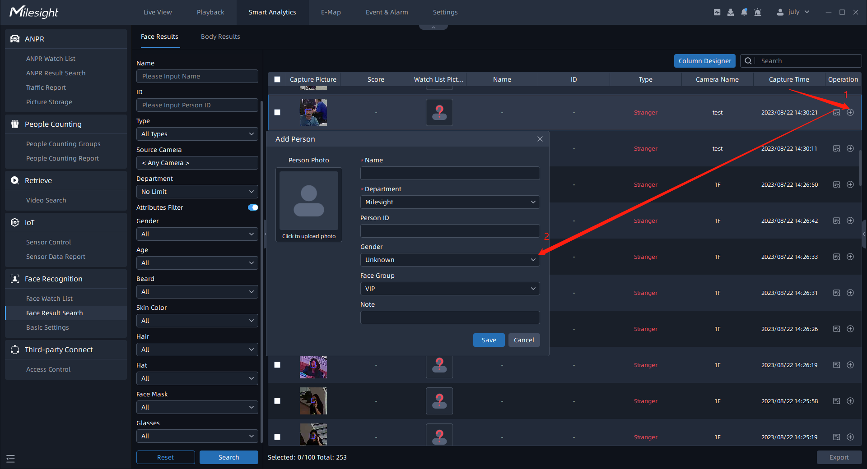Open the july user account menu
Screen dimensions: 867x469
tap(793, 12)
